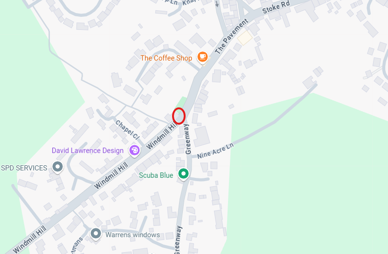Open the David Lawrence Design label
This screenshot has height=254, width=388.
coord(88,151)
